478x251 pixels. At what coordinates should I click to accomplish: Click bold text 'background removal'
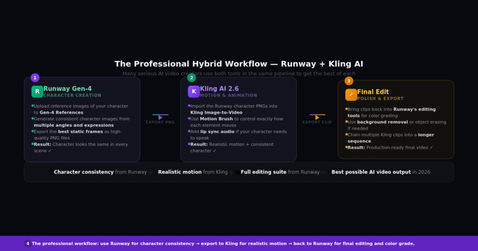(383, 122)
